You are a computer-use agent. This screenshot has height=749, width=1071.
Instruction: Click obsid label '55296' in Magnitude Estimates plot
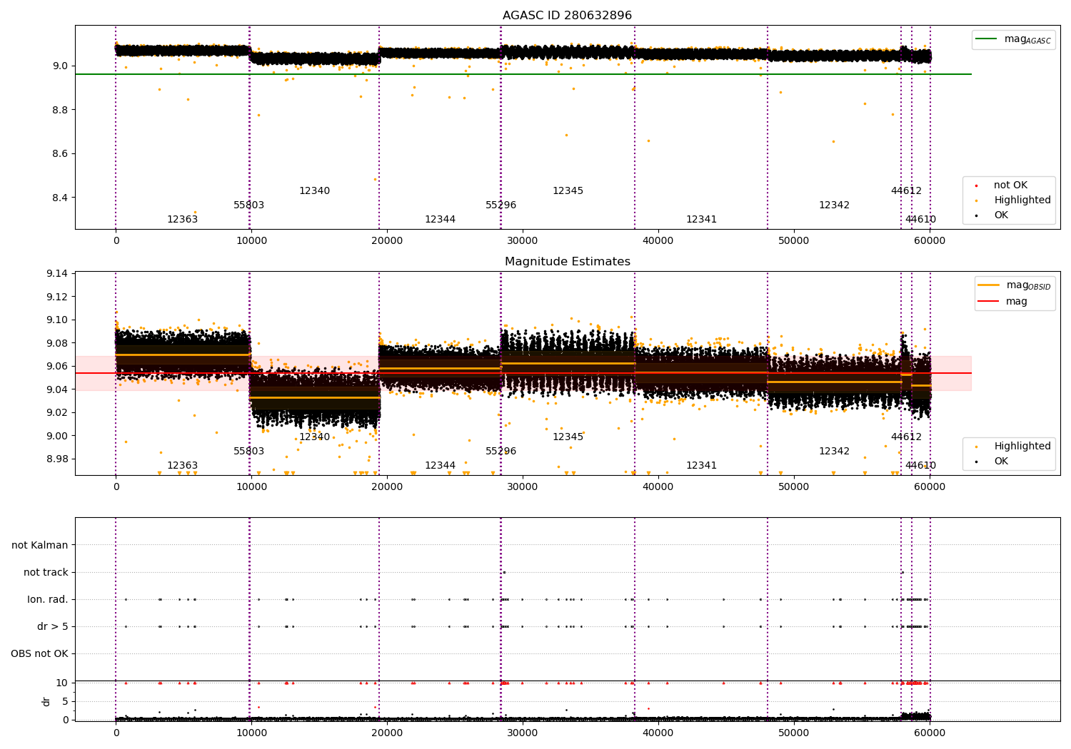click(501, 452)
